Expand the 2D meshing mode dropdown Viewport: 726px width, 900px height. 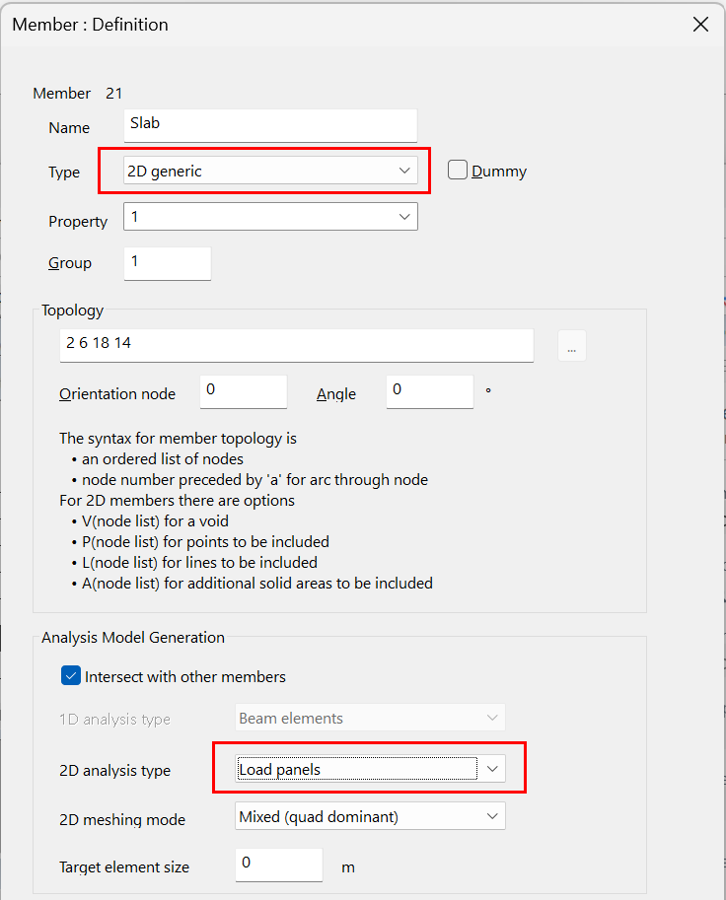tap(370, 816)
